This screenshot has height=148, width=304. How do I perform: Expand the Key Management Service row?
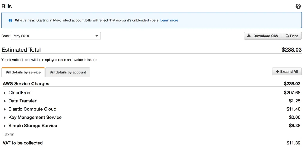(x=5, y=118)
